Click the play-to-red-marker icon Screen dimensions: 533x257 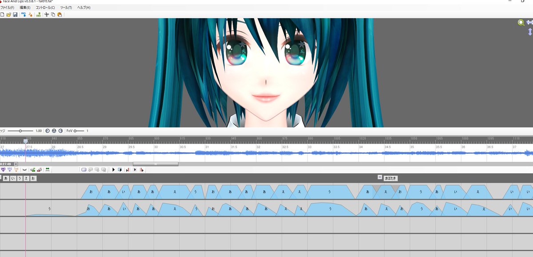pos(127,170)
